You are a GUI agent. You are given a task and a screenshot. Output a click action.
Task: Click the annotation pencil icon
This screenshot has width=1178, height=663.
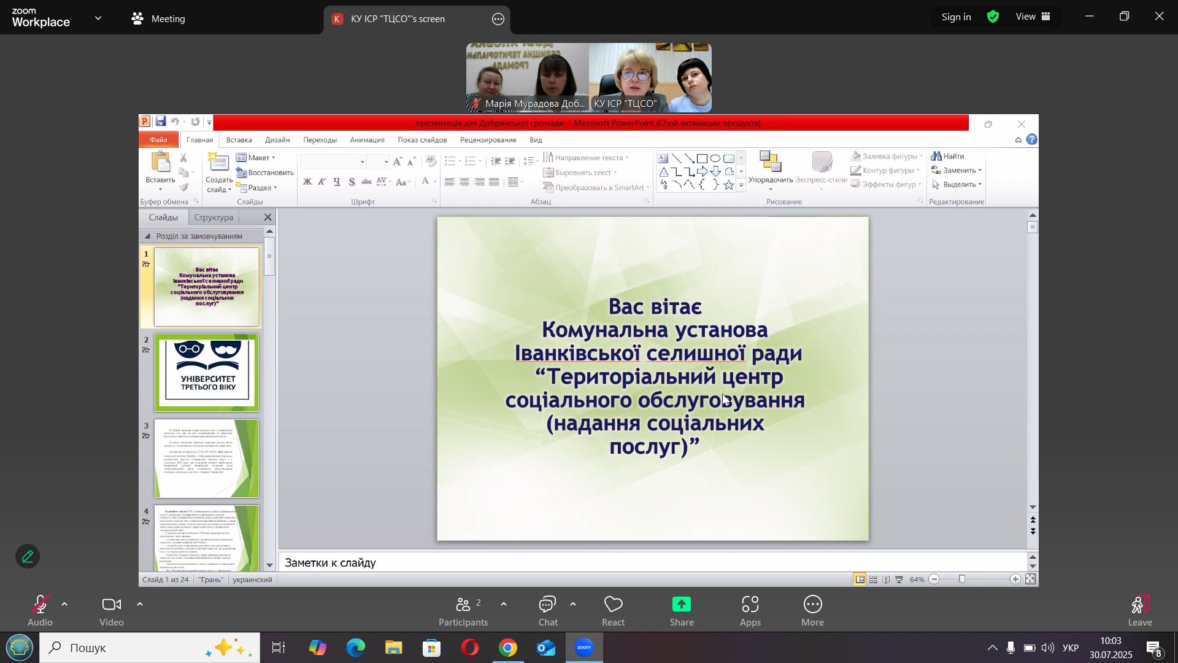point(28,557)
